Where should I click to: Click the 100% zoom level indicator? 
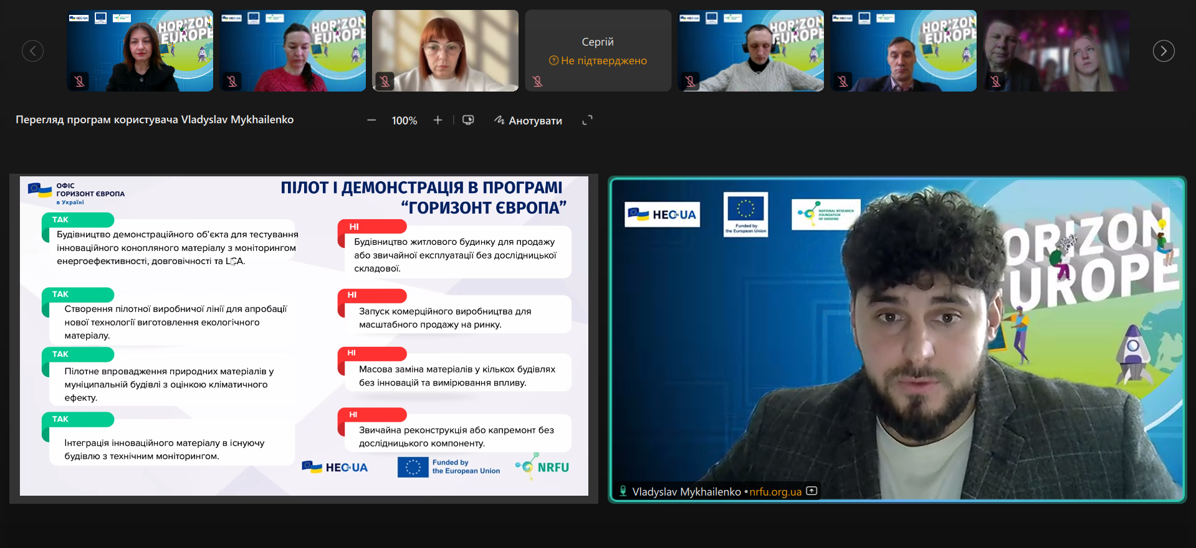[404, 121]
